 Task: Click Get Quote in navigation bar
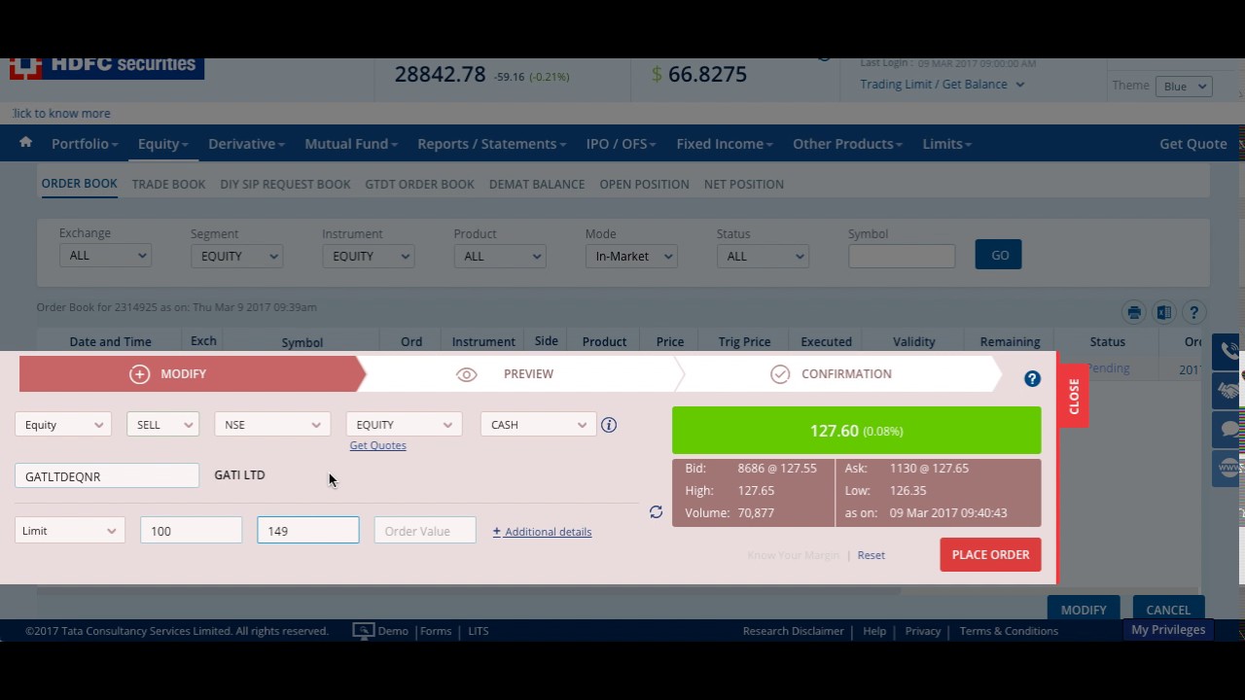pyautogui.click(x=1192, y=143)
